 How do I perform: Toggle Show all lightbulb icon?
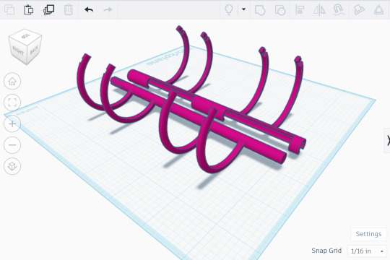click(229, 10)
